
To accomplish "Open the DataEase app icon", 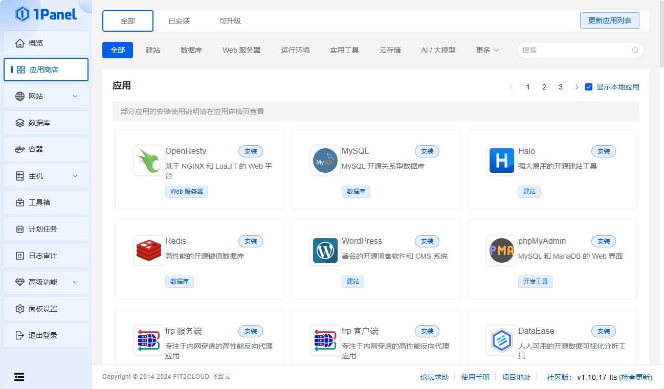I will point(502,340).
